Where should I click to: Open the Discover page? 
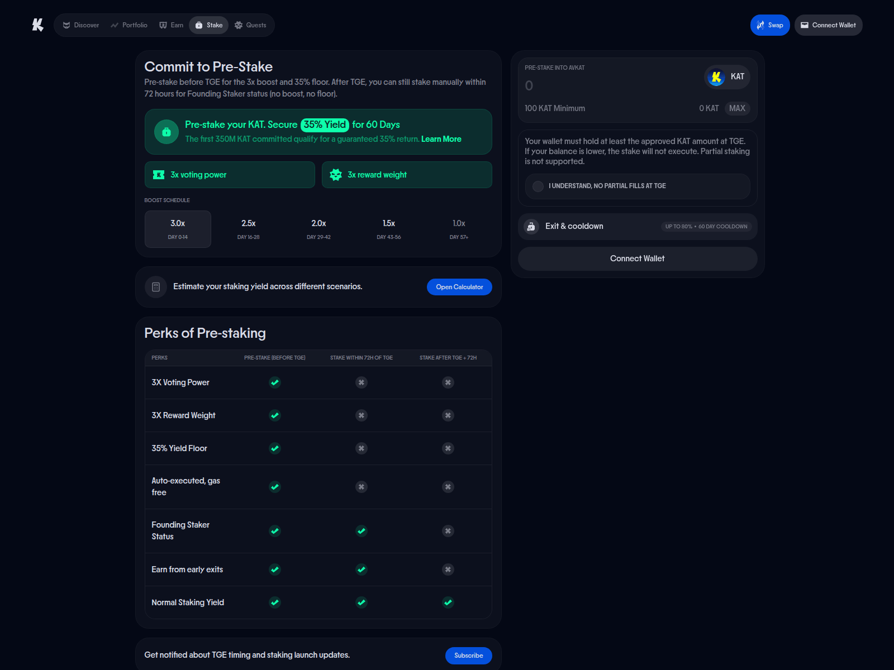pos(81,25)
